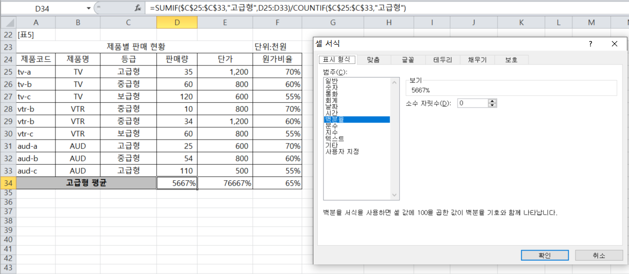Viewport: 629px width, 274px height.
Task: Open the 글꼴 tab
Action: pos(408,60)
